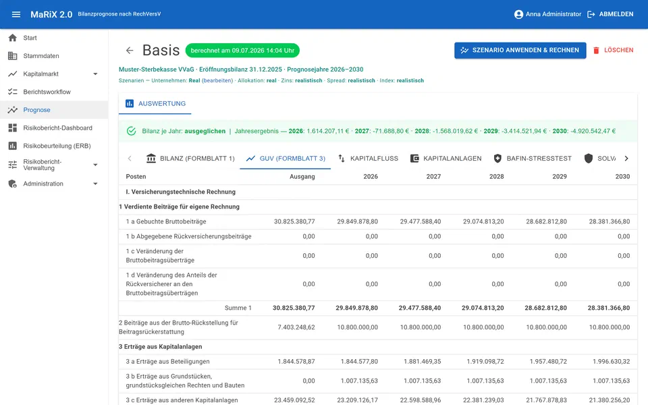Click Summe 1 value 30.825.380,77

[294, 308]
